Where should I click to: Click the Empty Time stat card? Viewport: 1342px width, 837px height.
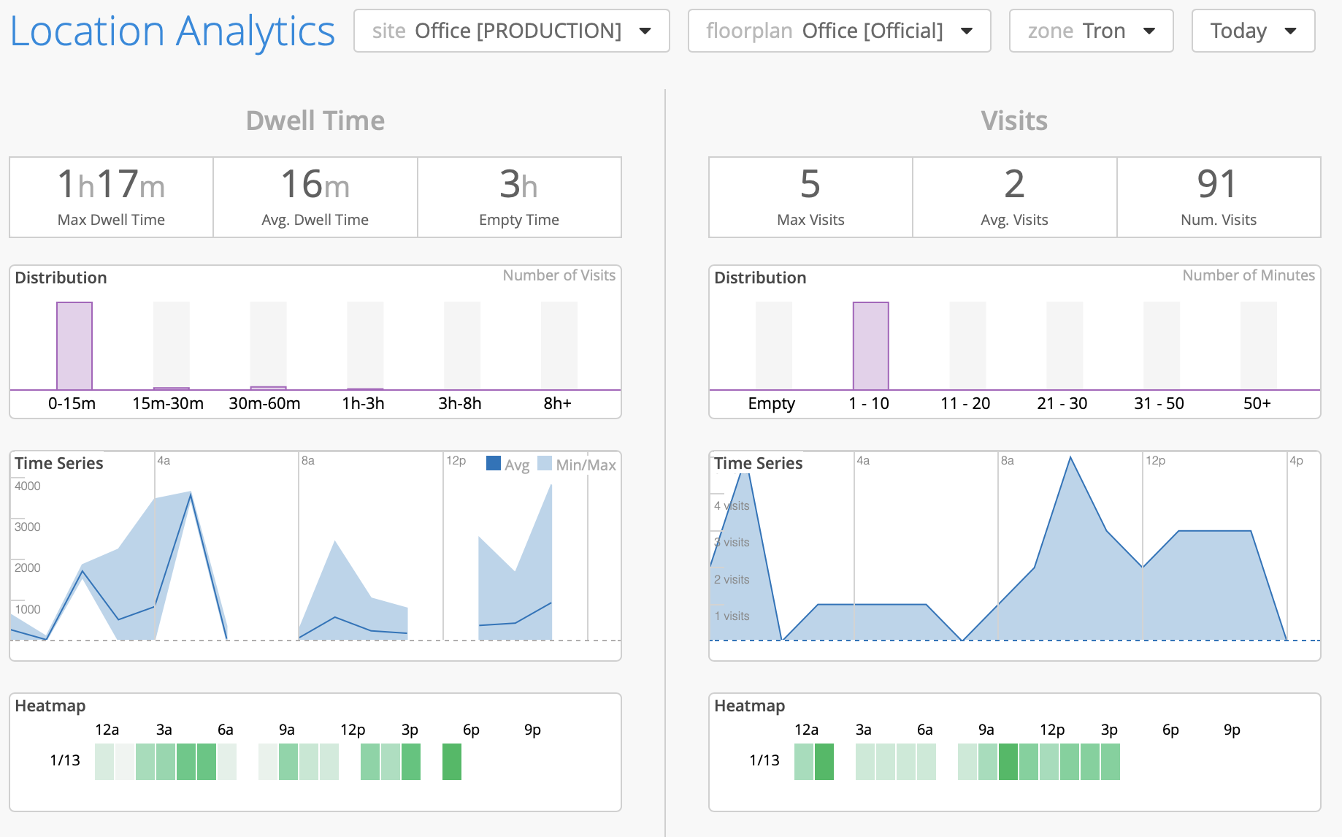click(x=519, y=197)
